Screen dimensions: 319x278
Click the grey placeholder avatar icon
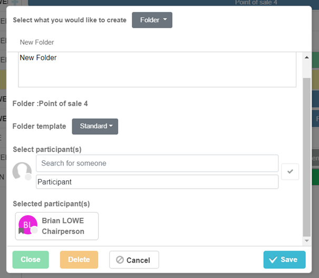22,171
